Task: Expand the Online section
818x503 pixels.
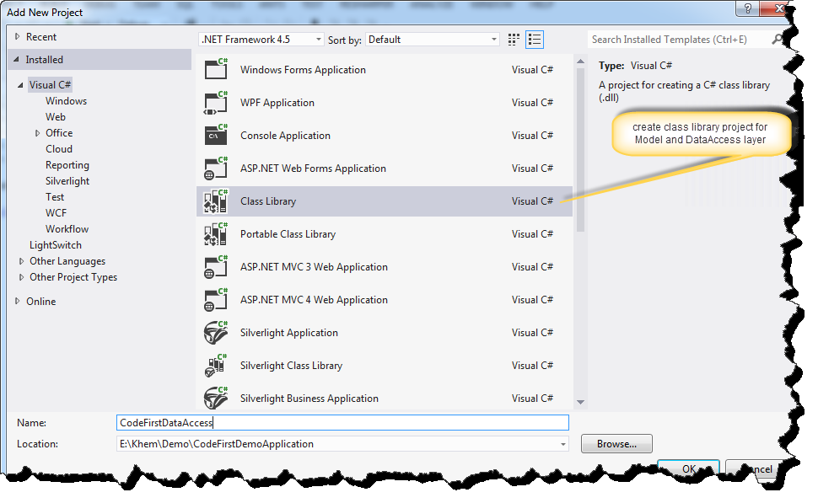Action: pos(17,302)
